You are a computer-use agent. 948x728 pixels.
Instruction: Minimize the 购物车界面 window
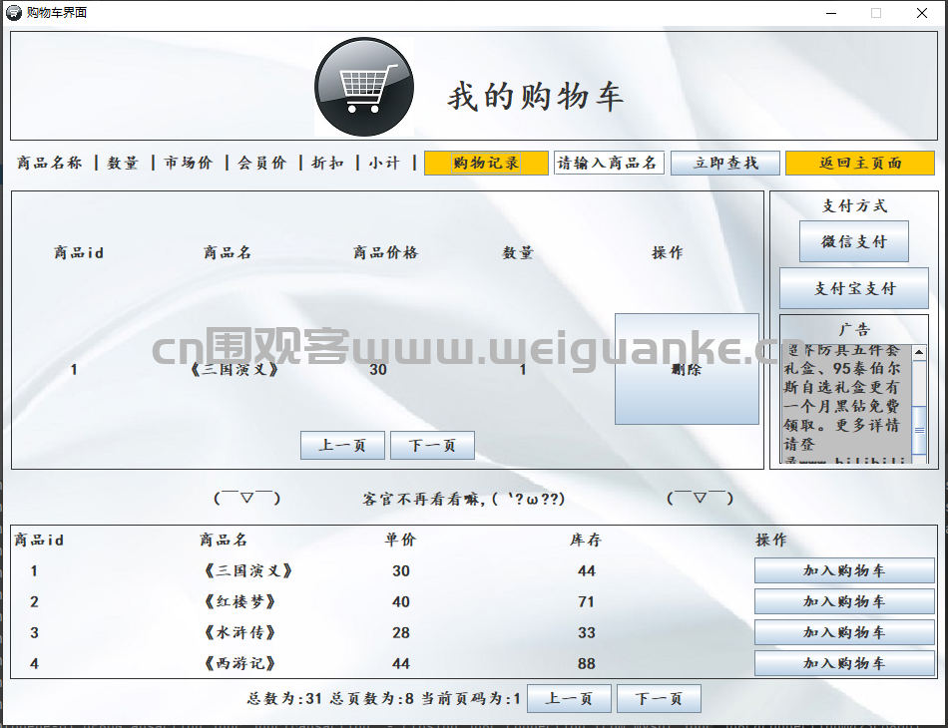(x=831, y=13)
